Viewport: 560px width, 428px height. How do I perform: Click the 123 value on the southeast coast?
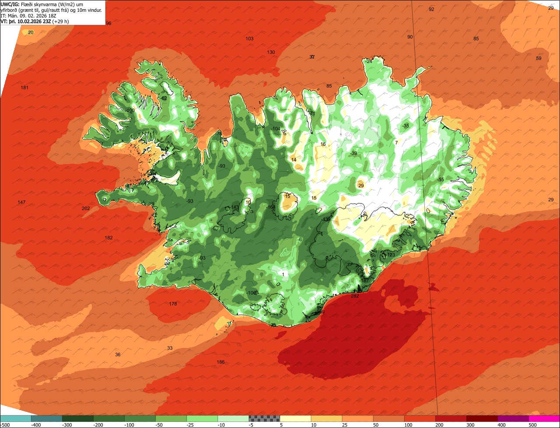click(391, 255)
